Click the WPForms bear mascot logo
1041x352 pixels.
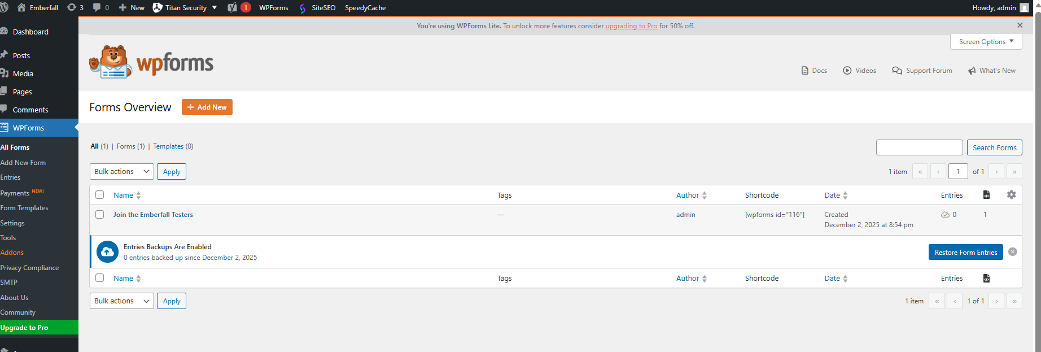(111, 62)
